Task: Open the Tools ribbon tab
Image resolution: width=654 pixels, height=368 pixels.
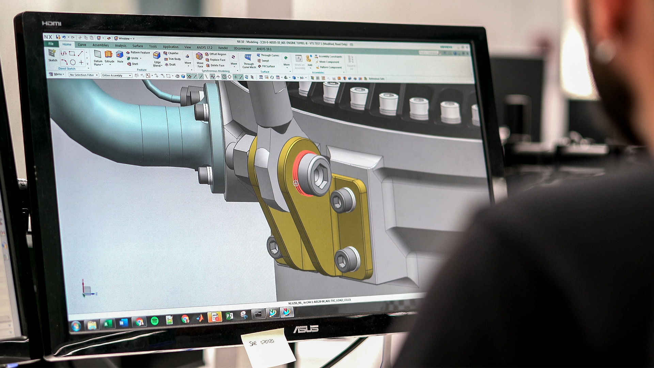Action: tap(153, 46)
